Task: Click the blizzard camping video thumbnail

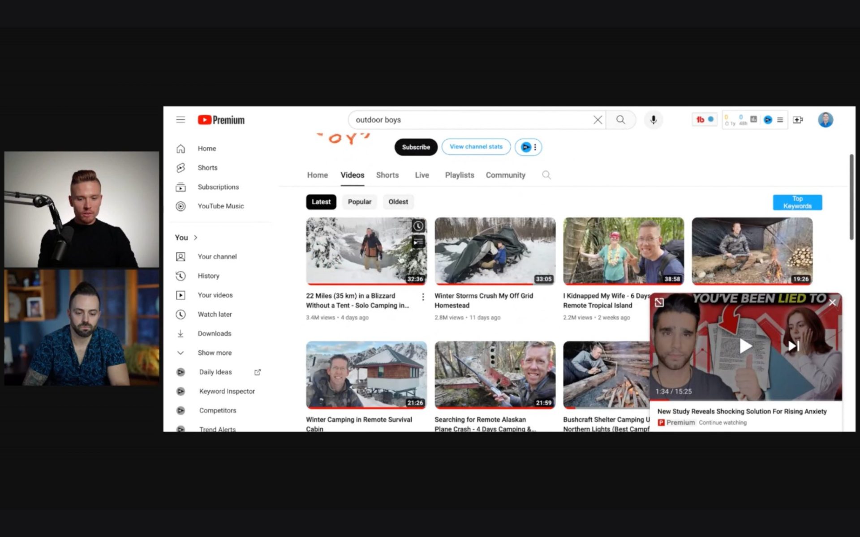Action: 365,251
